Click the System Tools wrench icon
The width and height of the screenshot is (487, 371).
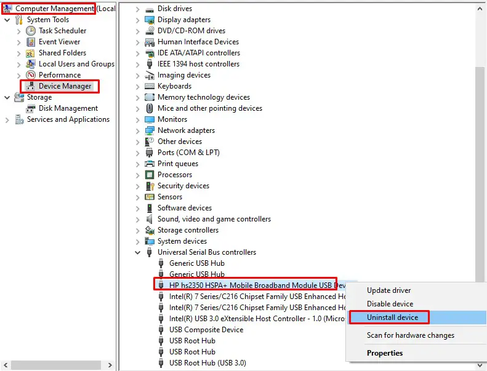[x=18, y=20]
